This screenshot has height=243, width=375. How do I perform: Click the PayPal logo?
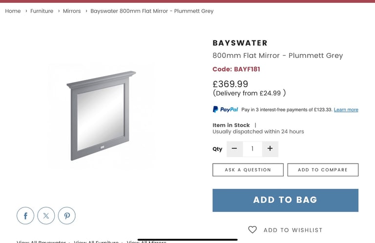click(226, 110)
